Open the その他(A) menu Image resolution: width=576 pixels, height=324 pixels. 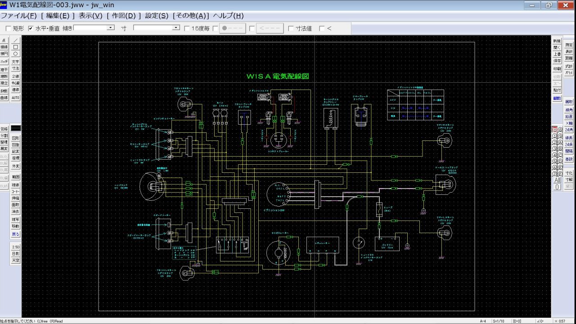(191, 15)
